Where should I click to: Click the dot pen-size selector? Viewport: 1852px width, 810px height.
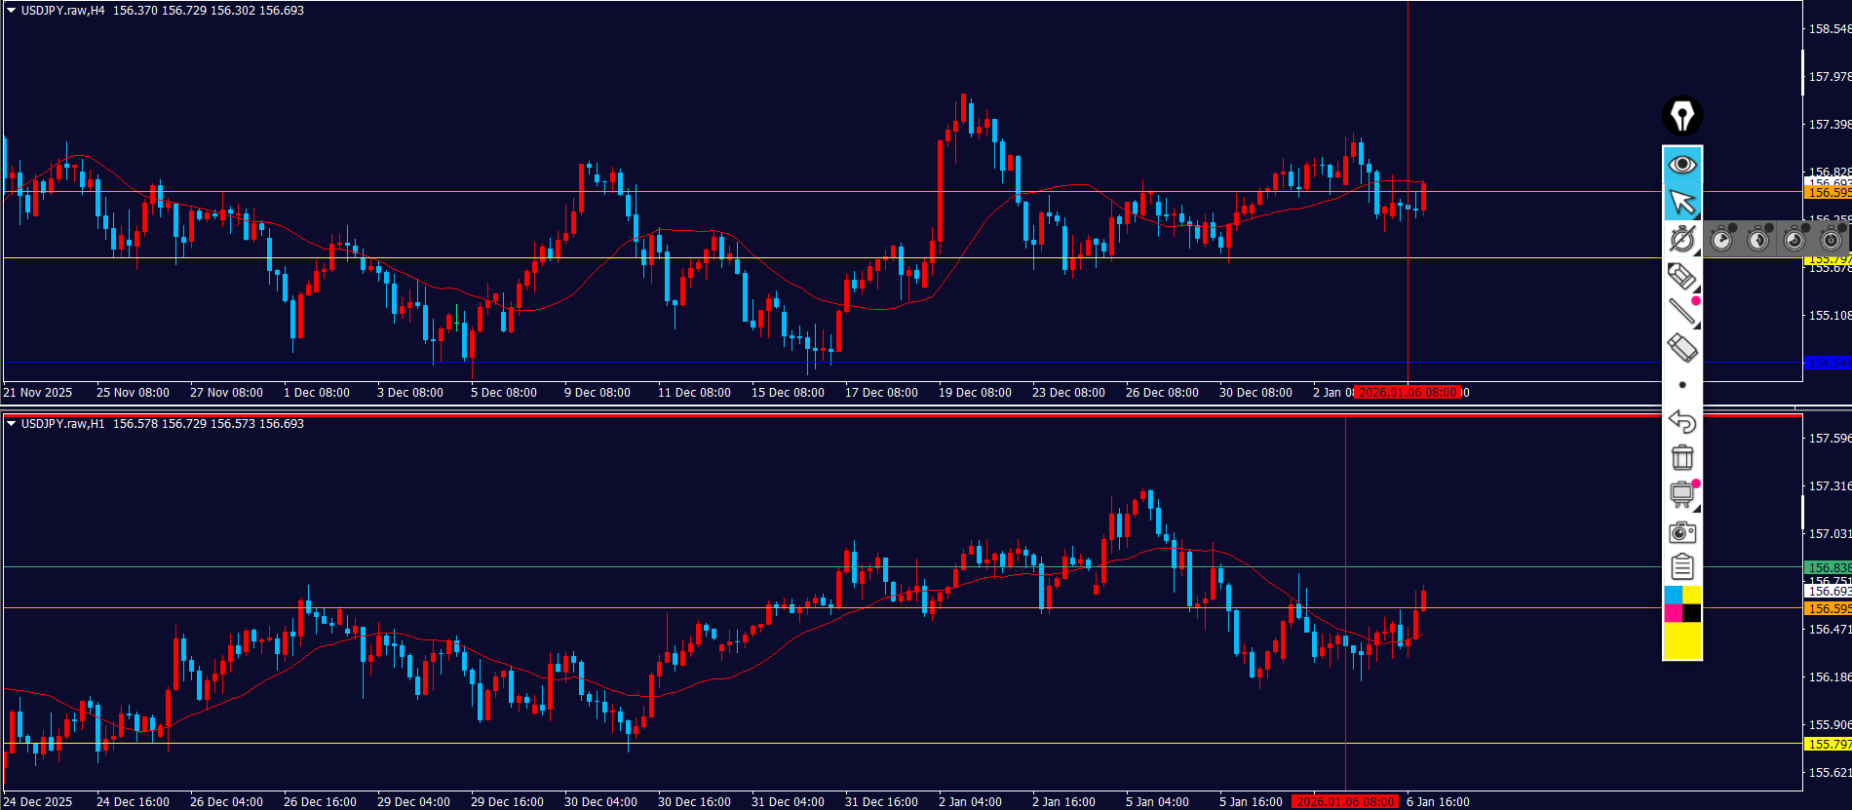coord(1681,385)
